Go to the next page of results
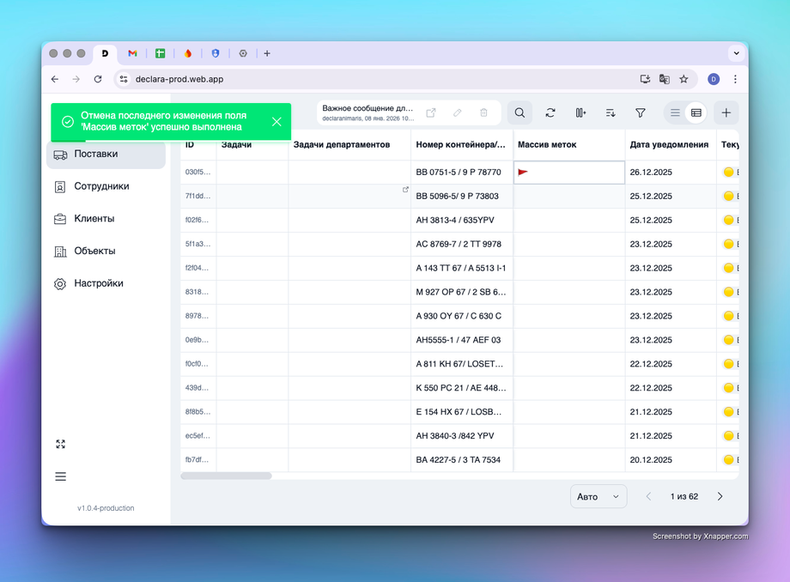 coord(720,496)
